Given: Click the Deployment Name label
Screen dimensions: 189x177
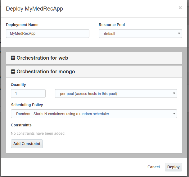Looking at the screenshot, I should 22,25.
